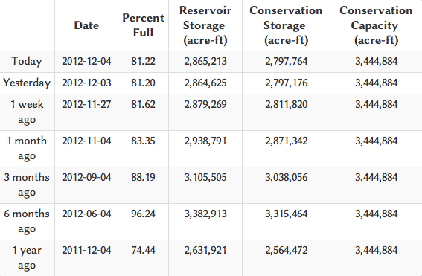Select the Today row label
Viewport: 422px width, 276px height.
tap(27, 61)
